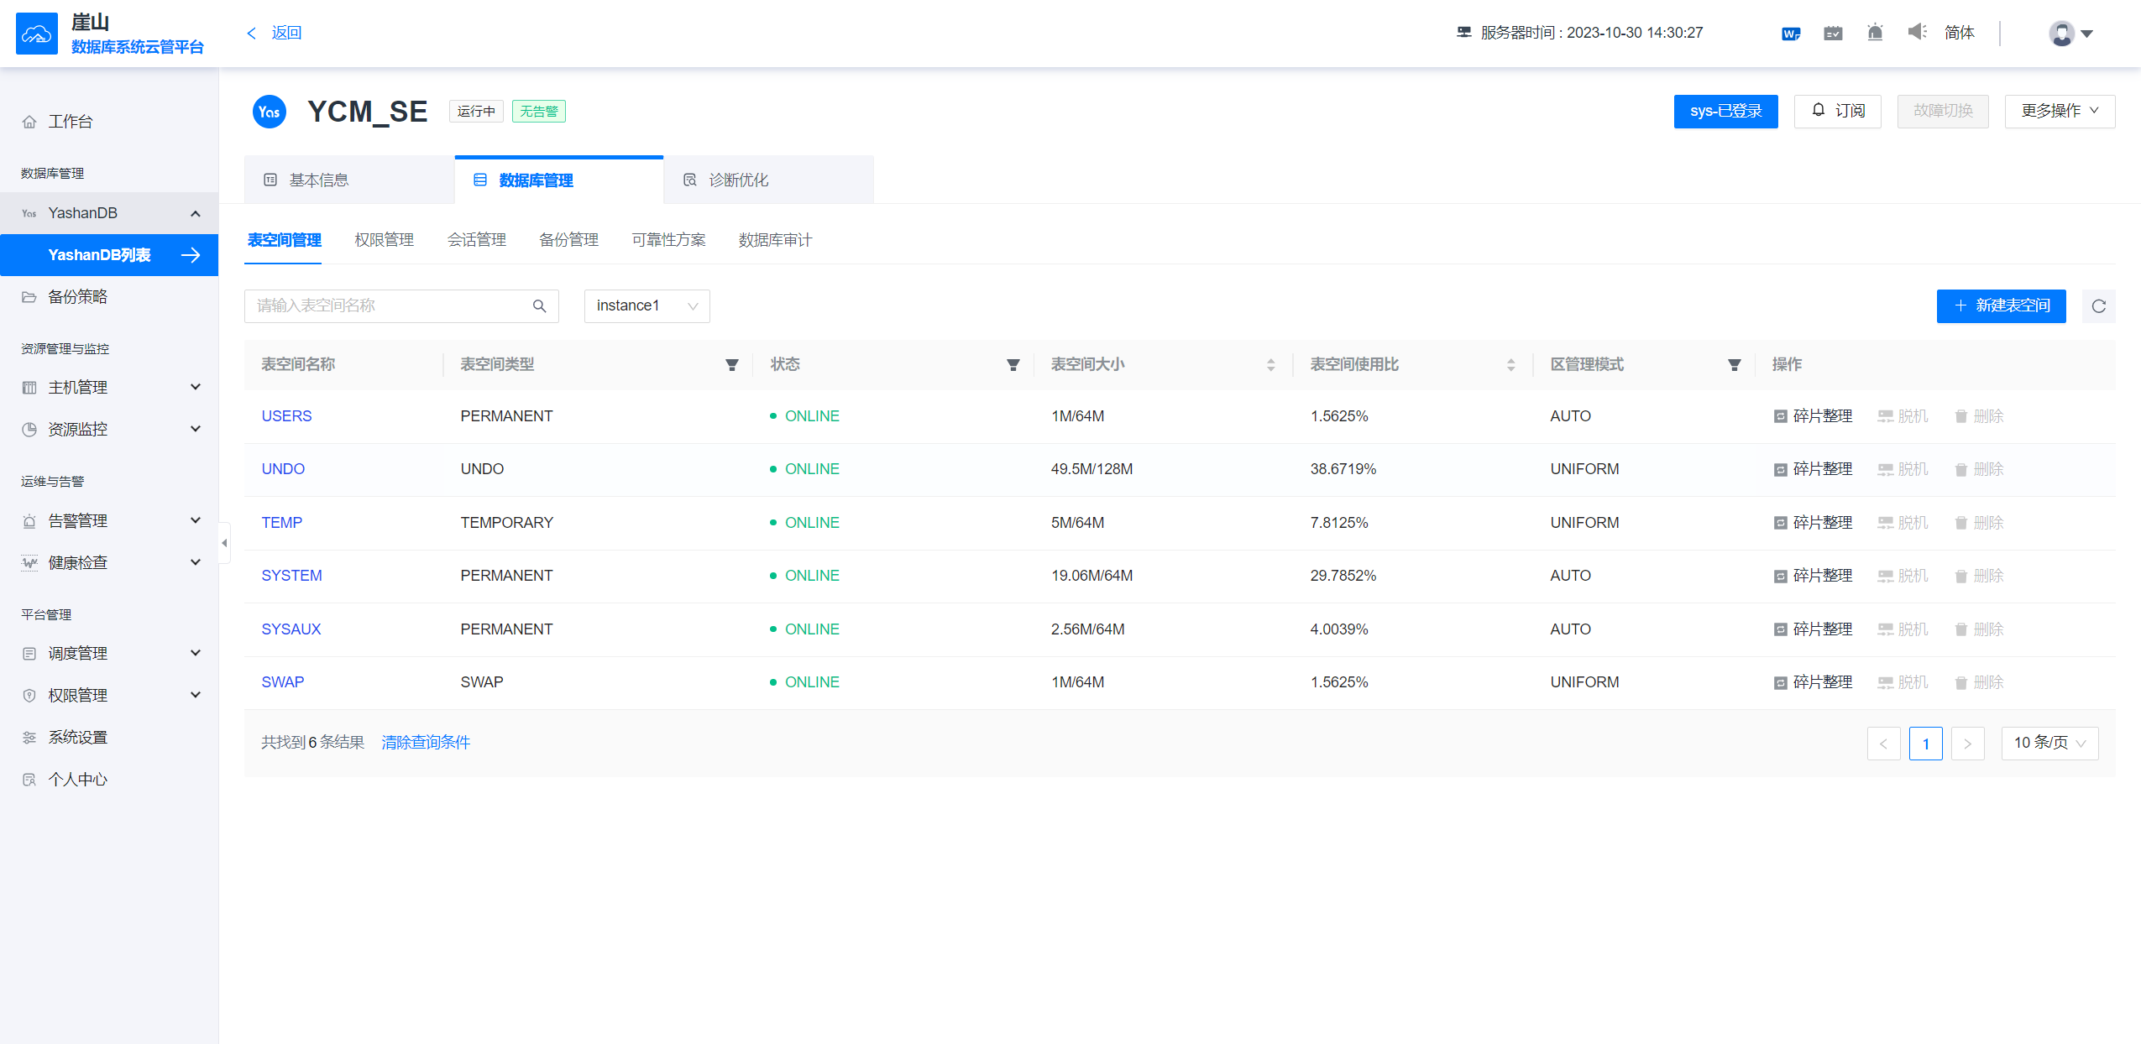
Task: Click the 新建表空间 button
Action: tap(2001, 306)
